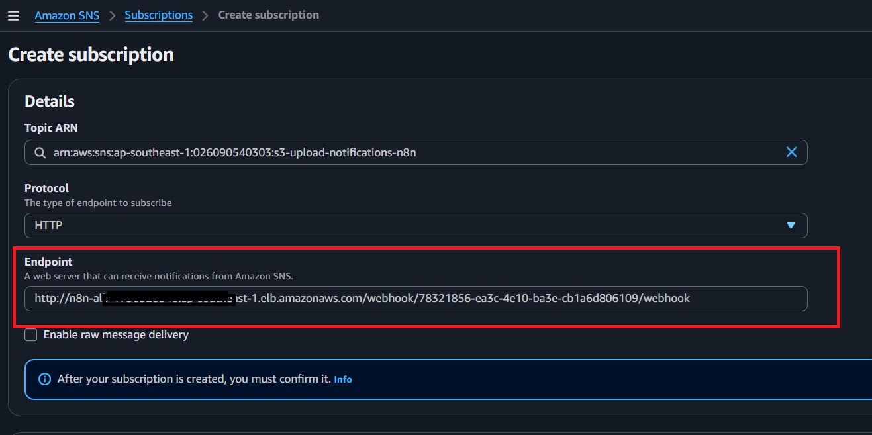
Task: Click 'After your subscription is created' message
Action: click(x=194, y=379)
